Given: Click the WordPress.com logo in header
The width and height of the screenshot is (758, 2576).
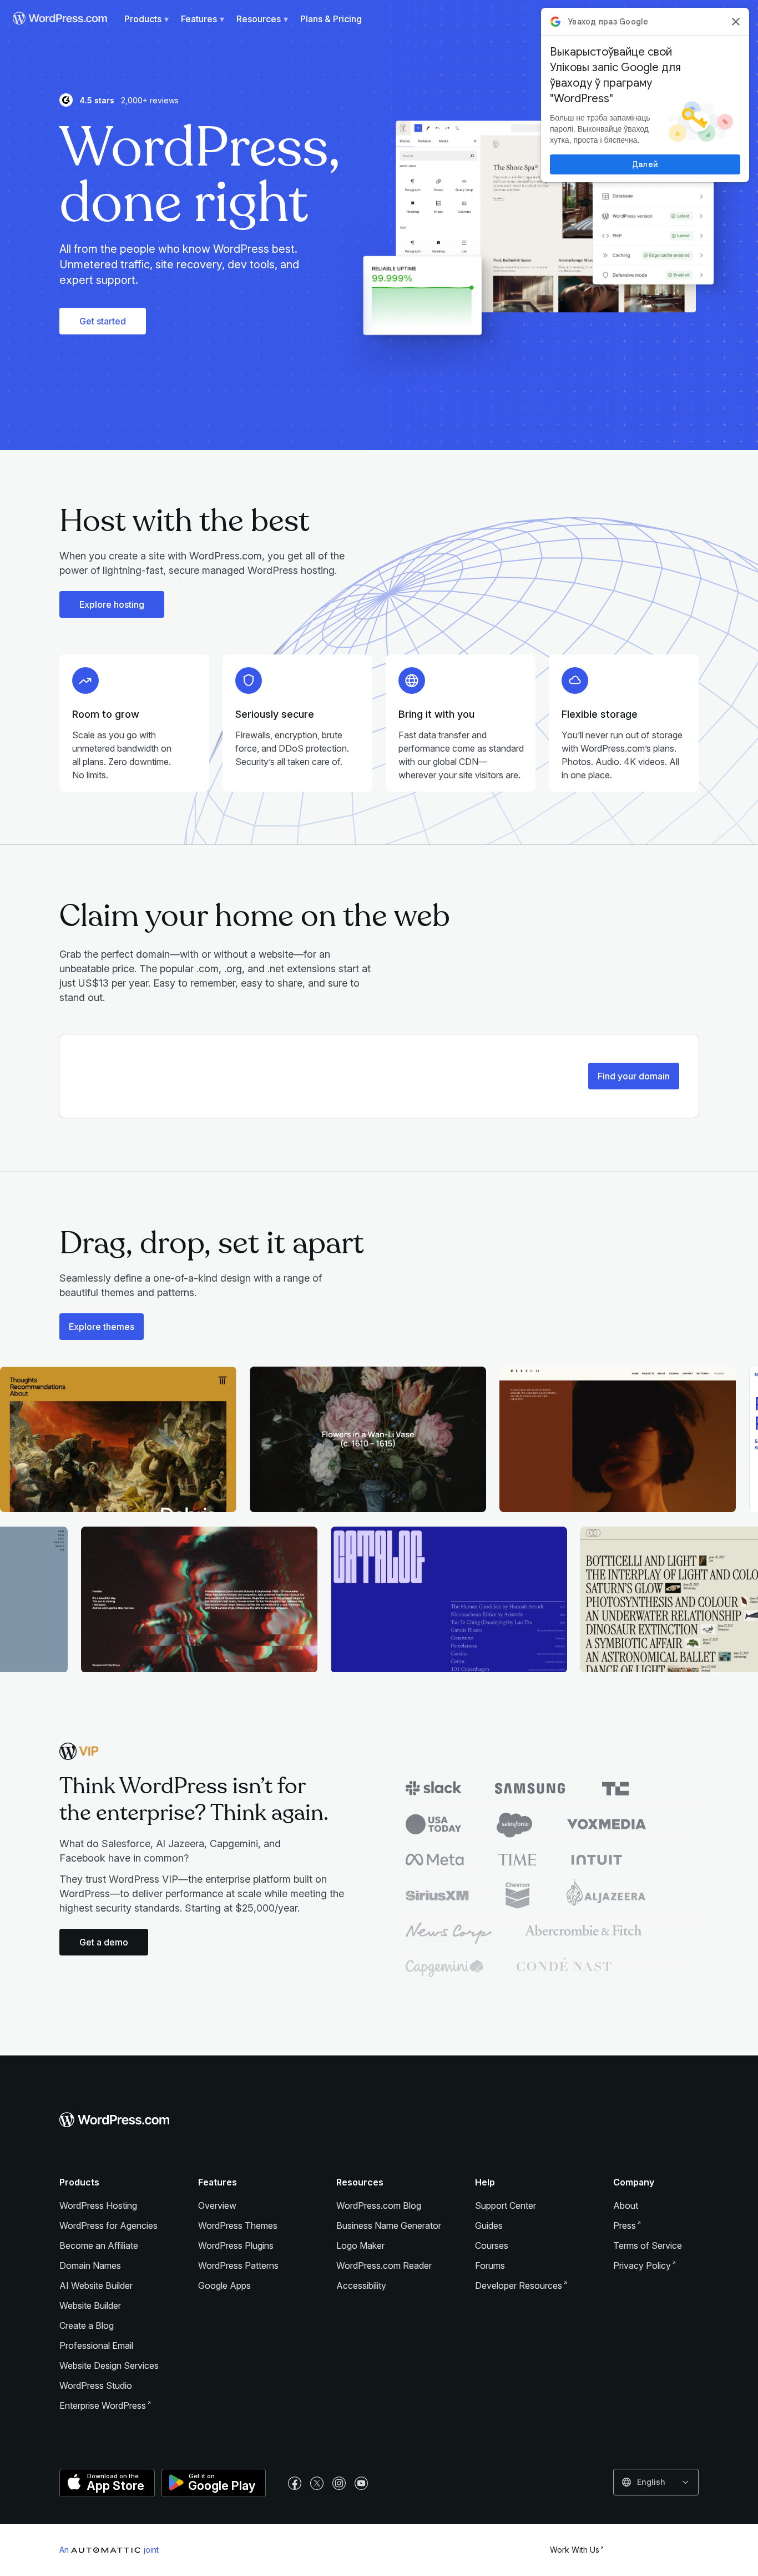Looking at the screenshot, I should [x=60, y=19].
